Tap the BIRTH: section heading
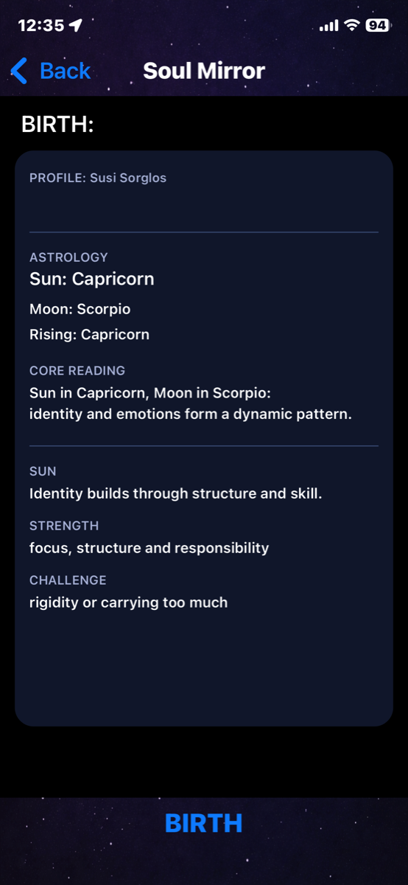The width and height of the screenshot is (408, 885). (x=57, y=125)
